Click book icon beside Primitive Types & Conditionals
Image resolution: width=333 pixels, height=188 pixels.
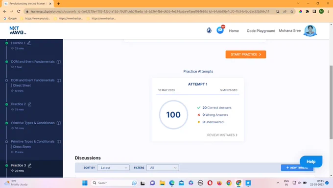pos(59,123)
